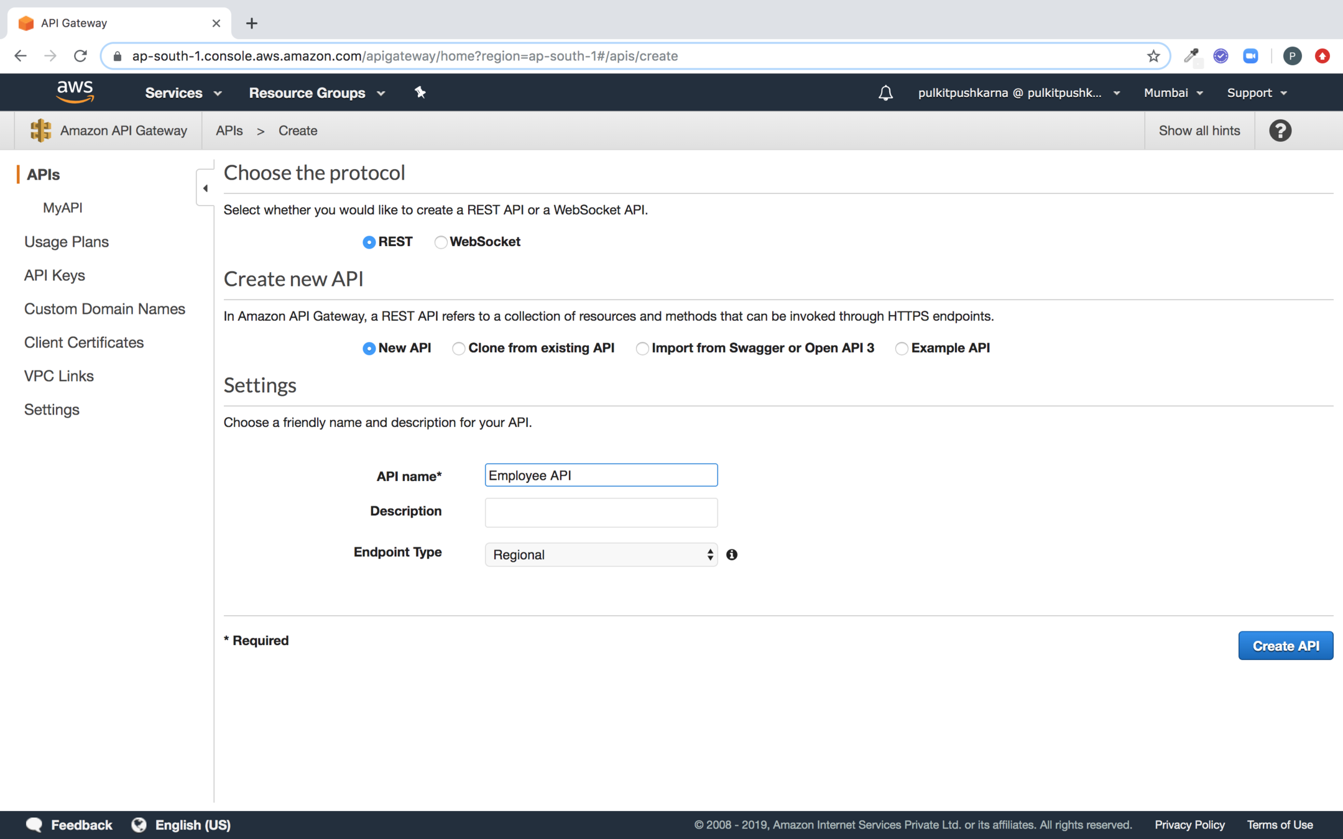Collapse the left sidebar arrow
Viewport: 1343px width, 839px height.
[x=205, y=188]
